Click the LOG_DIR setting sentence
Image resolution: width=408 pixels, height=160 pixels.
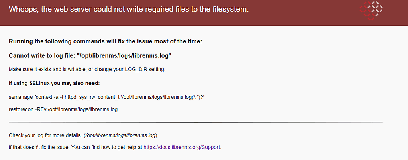pos(87,70)
